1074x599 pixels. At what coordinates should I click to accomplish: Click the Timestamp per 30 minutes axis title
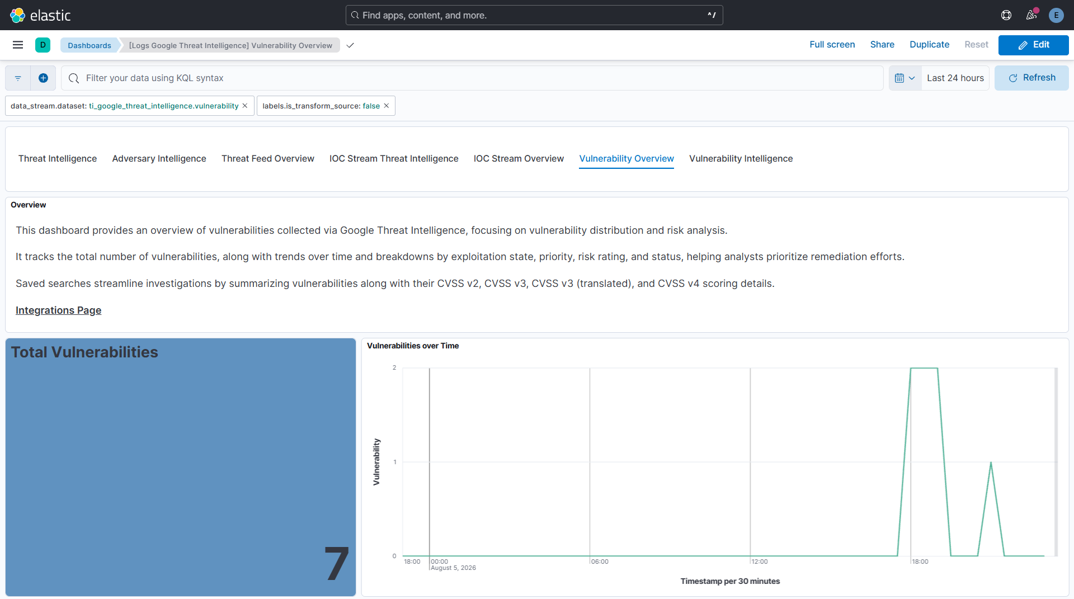coord(730,582)
